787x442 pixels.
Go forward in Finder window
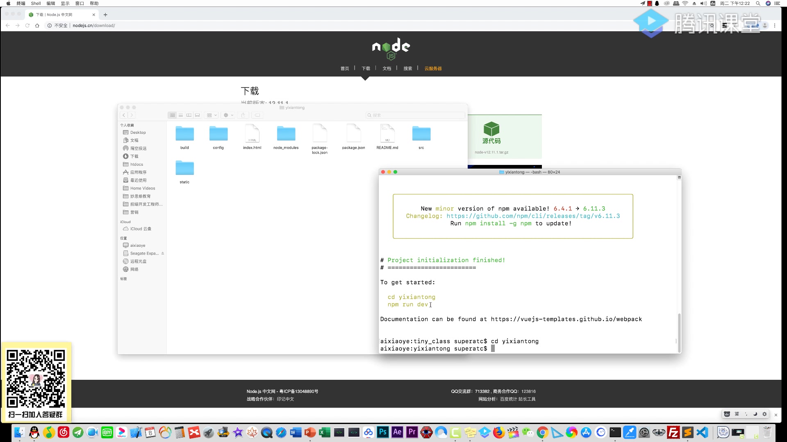[x=132, y=115]
